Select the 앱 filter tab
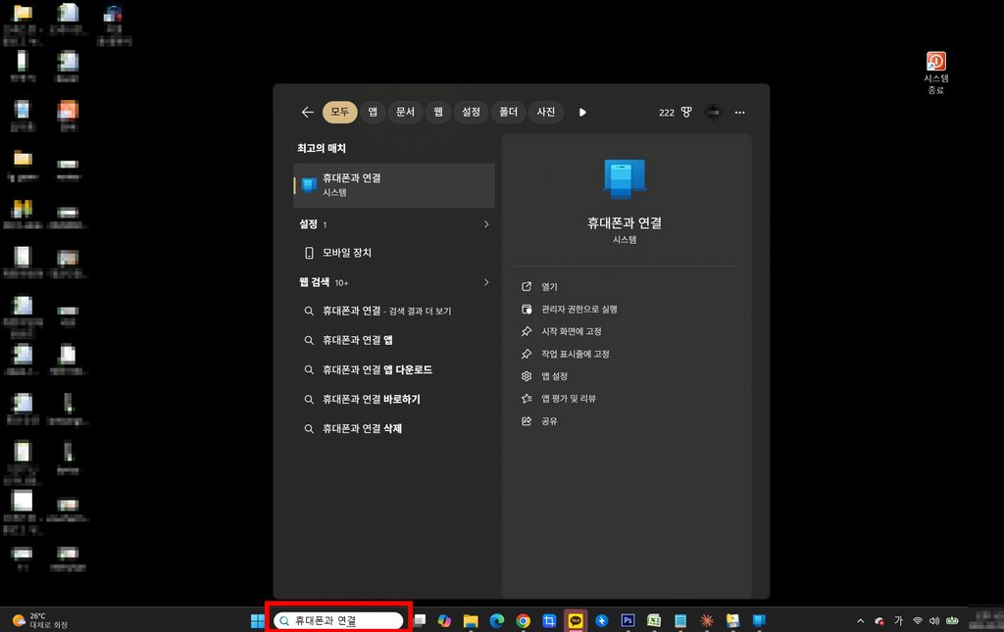 pyautogui.click(x=372, y=112)
